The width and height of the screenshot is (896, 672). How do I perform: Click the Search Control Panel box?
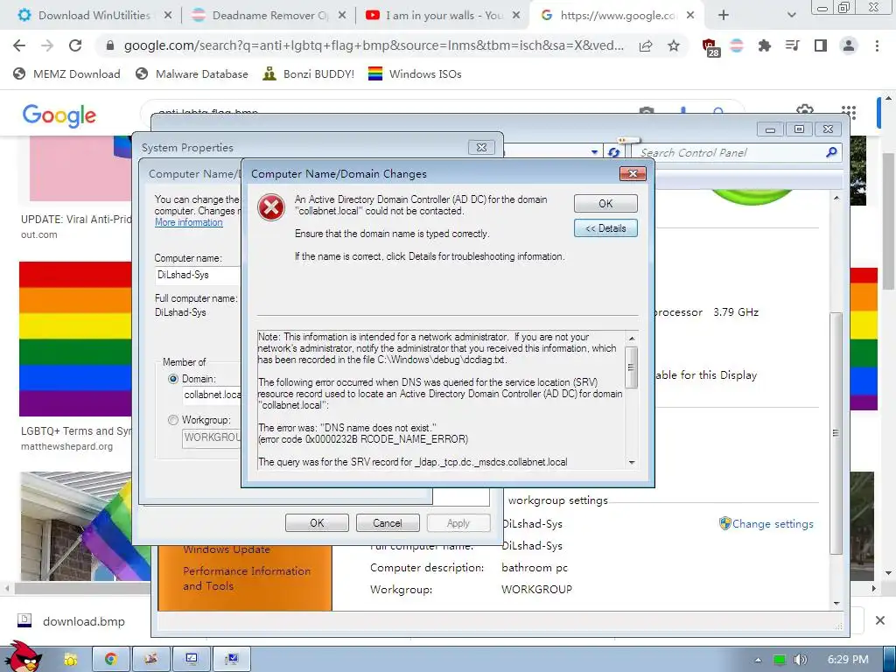(731, 152)
